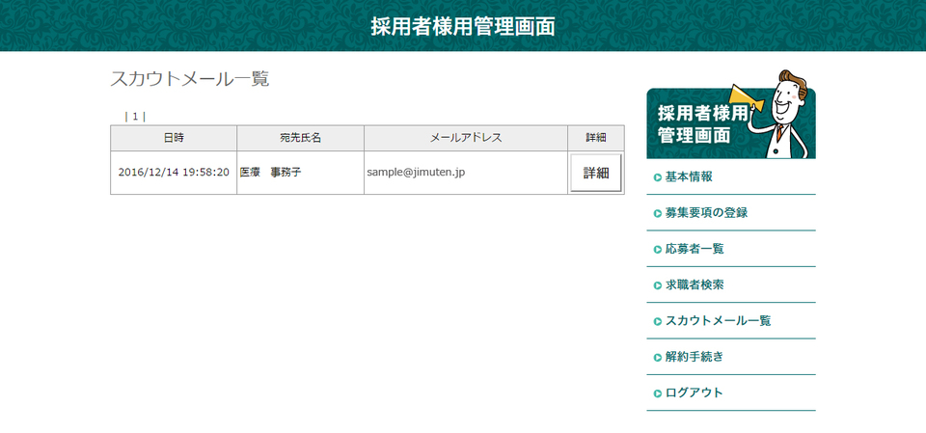
Task: Go to 解約手続き menu item
Action: click(x=694, y=357)
